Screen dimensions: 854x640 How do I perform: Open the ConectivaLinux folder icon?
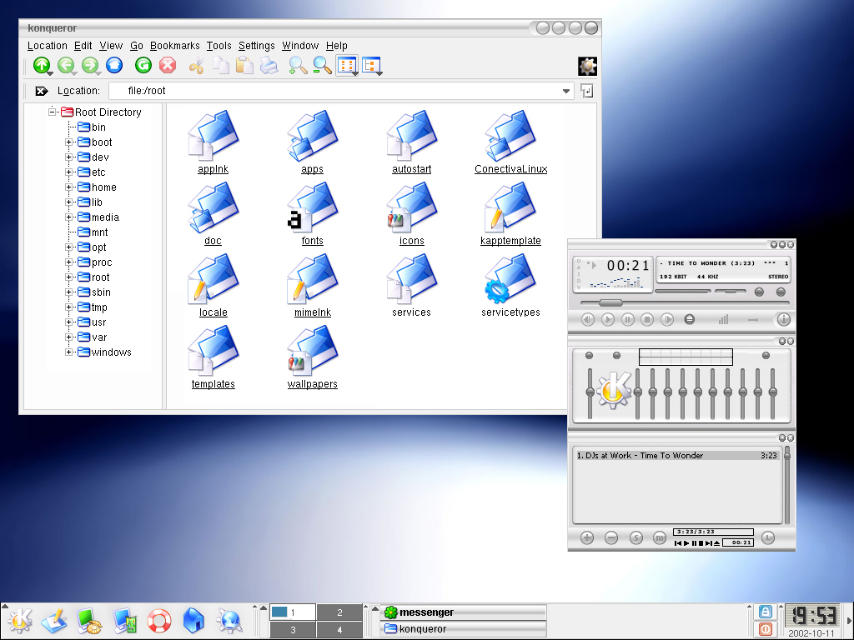pyautogui.click(x=510, y=136)
